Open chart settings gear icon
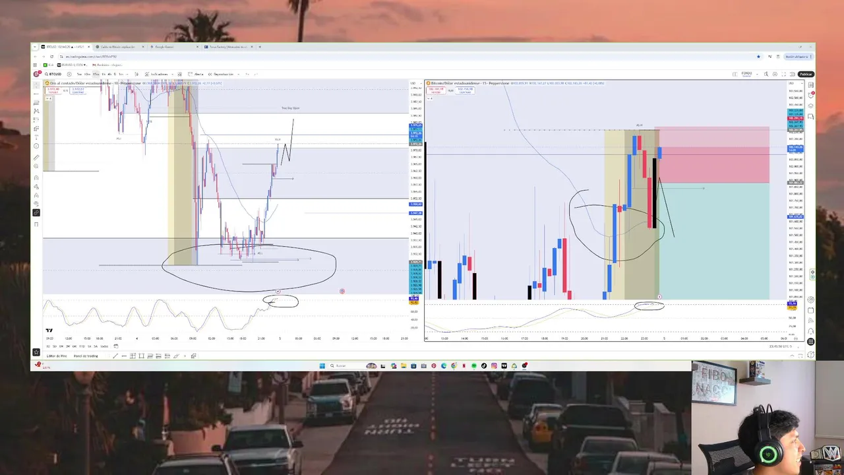The image size is (844, 475). (x=775, y=74)
